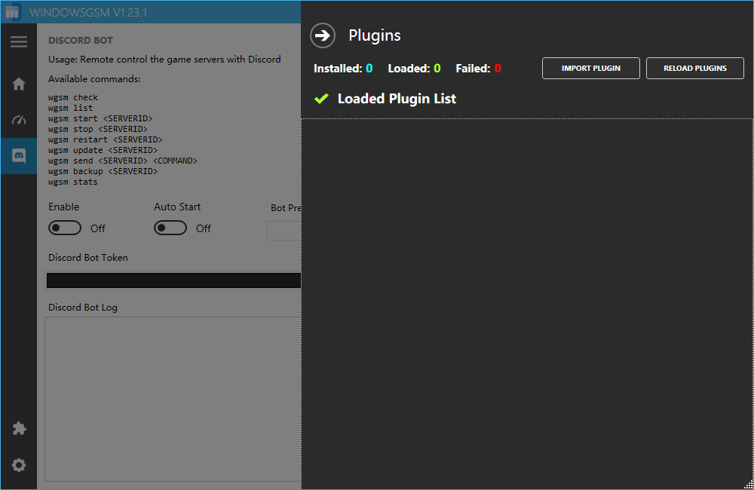
Task: Click the Bot Prefix input box
Action: coord(284,230)
